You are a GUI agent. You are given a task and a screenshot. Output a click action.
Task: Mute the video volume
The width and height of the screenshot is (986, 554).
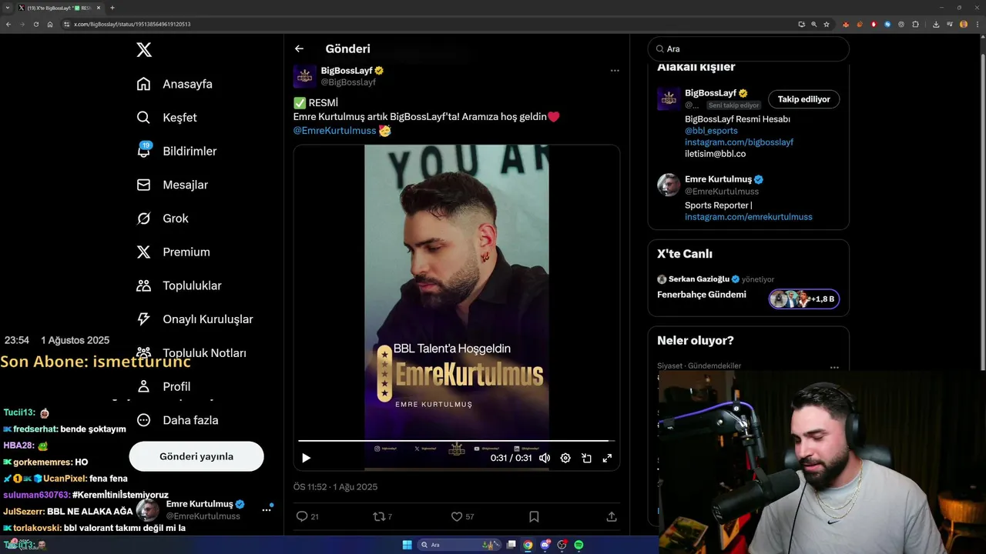click(545, 458)
